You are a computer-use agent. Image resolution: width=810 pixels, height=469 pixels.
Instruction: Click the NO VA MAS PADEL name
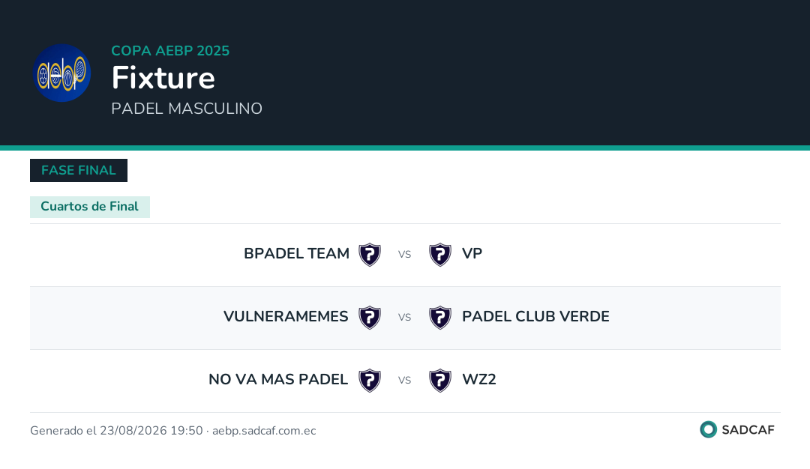click(x=278, y=380)
